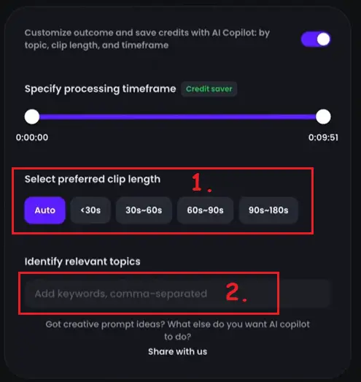Click the Specify processing timeframe heading

click(x=100, y=89)
